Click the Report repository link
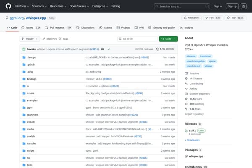Screen dimensions: 252x168 pos(194,114)
